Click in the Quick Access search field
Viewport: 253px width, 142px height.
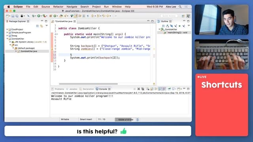pos(169,16)
